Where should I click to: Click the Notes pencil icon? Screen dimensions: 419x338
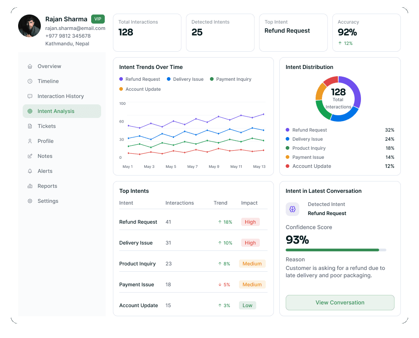click(x=30, y=156)
